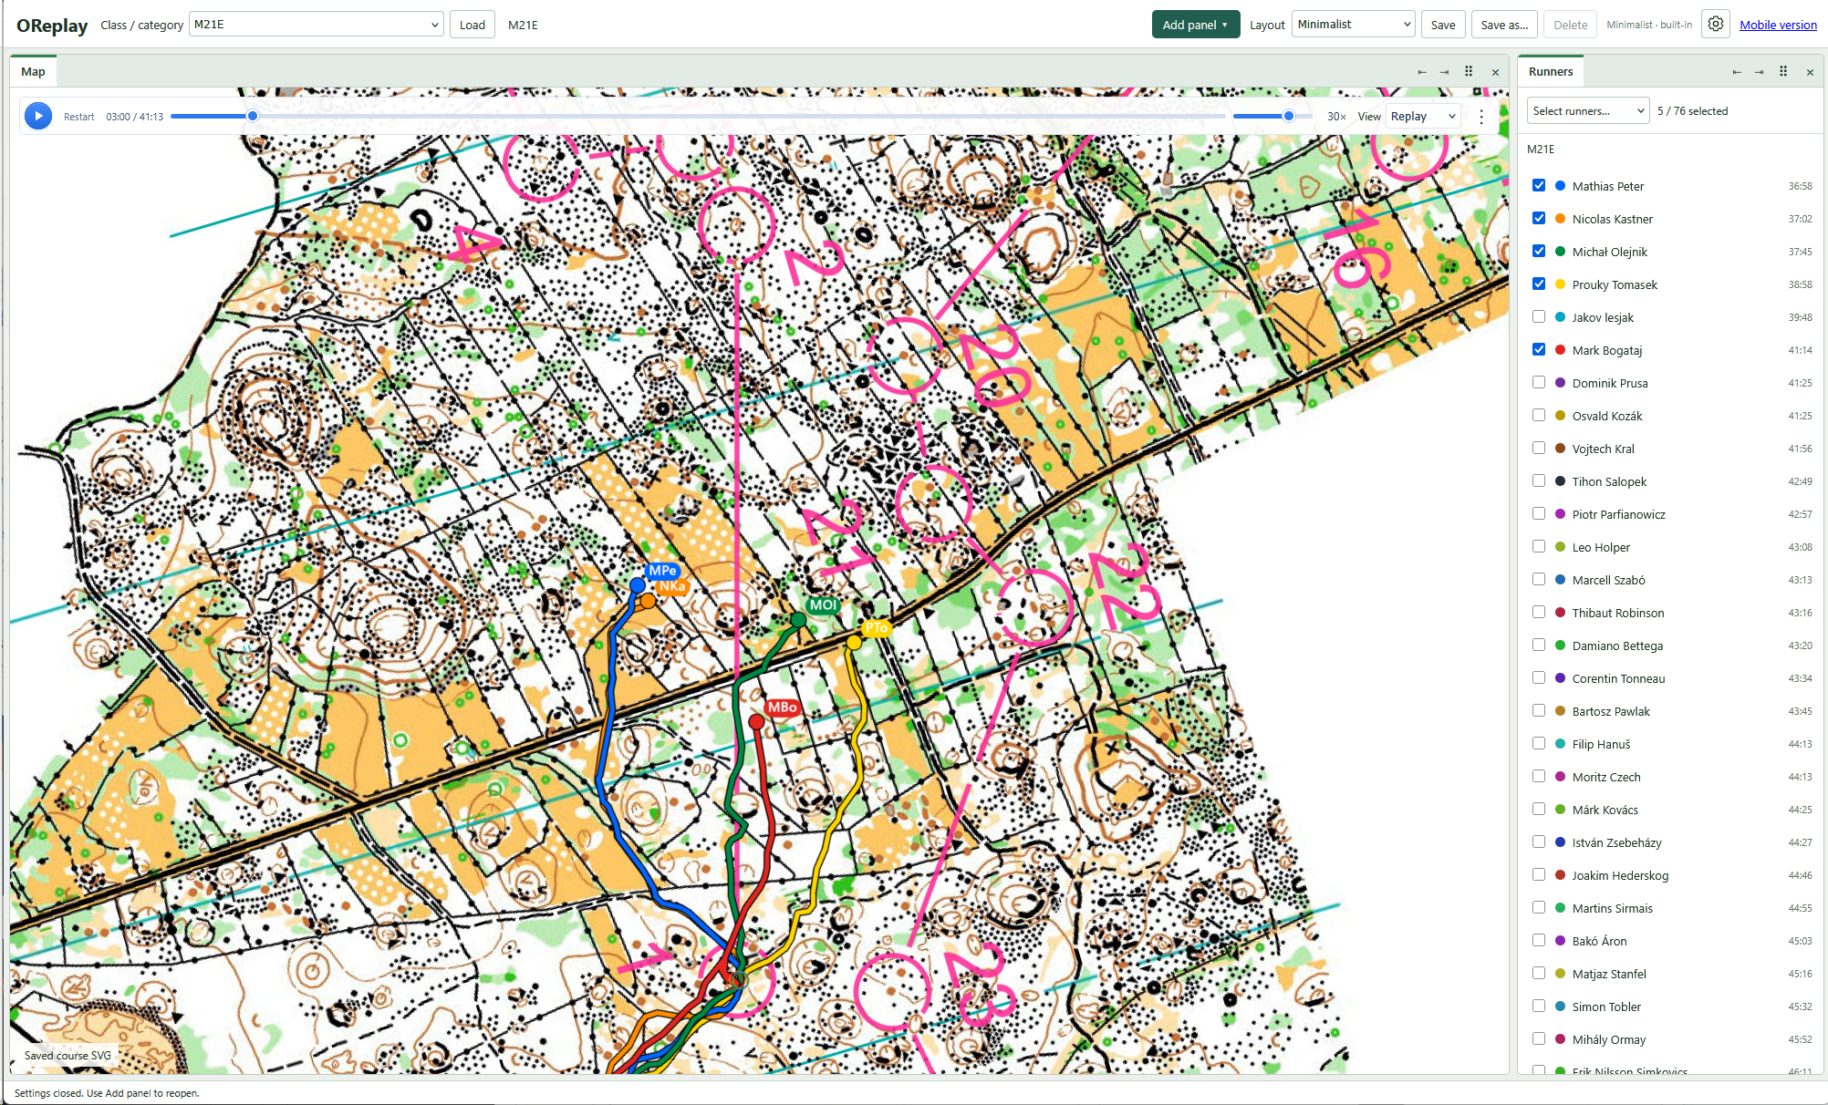Close the Runners panel
Viewport: 1828px width, 1105px height.
(x=1810, y=72)
